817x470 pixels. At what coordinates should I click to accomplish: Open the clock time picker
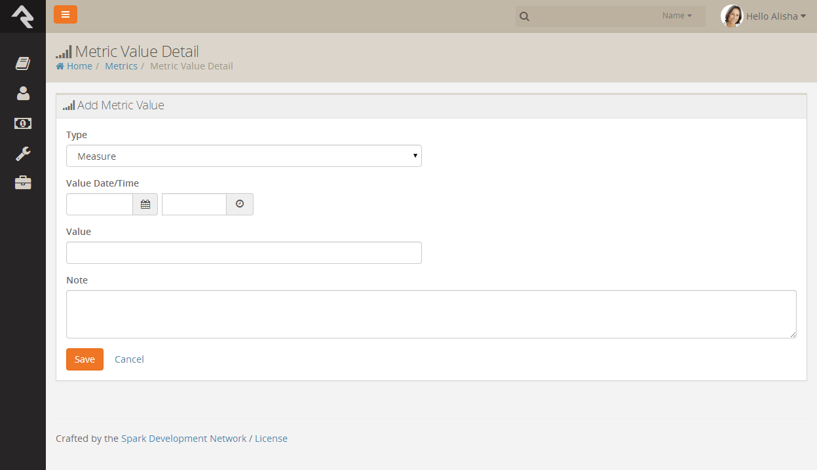[240, 204]
